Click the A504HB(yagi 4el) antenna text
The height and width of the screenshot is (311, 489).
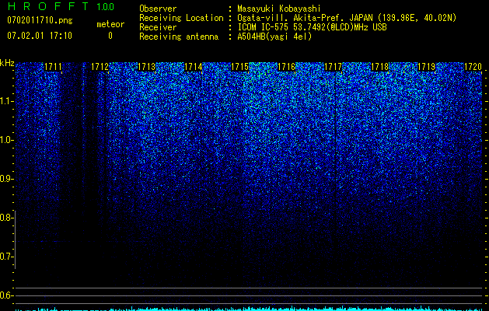click(274, 37)
